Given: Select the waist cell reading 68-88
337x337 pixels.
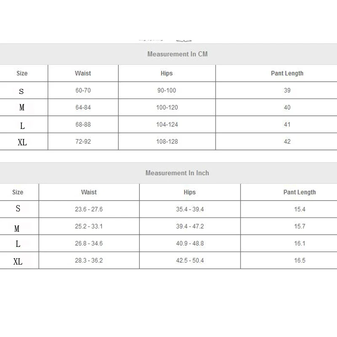Looking at the screenshot, I should (x=83, y=125).
